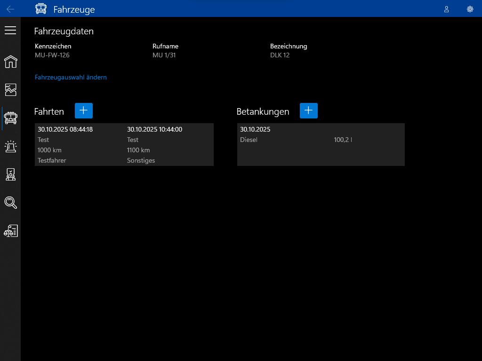The image size is (482, 361).
Task: Click the 100,2 l fuel amount
Action: pyautogui.click(x=343, y=140)
